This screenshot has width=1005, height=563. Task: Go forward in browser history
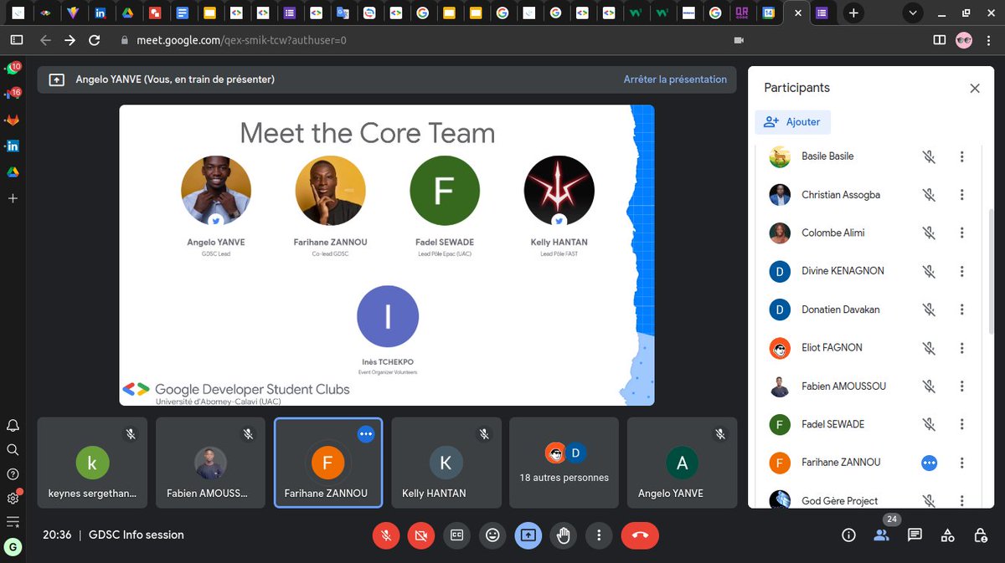point(70,40)
